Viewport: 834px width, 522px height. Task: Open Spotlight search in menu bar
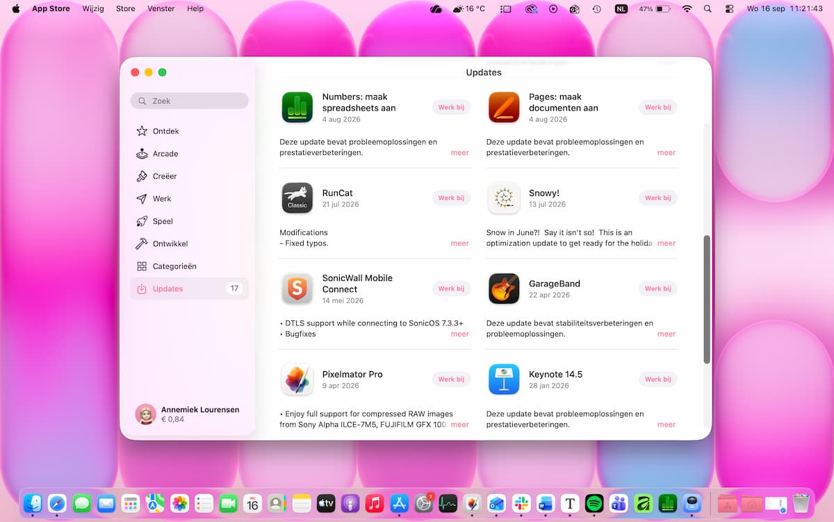coord(708,9)
